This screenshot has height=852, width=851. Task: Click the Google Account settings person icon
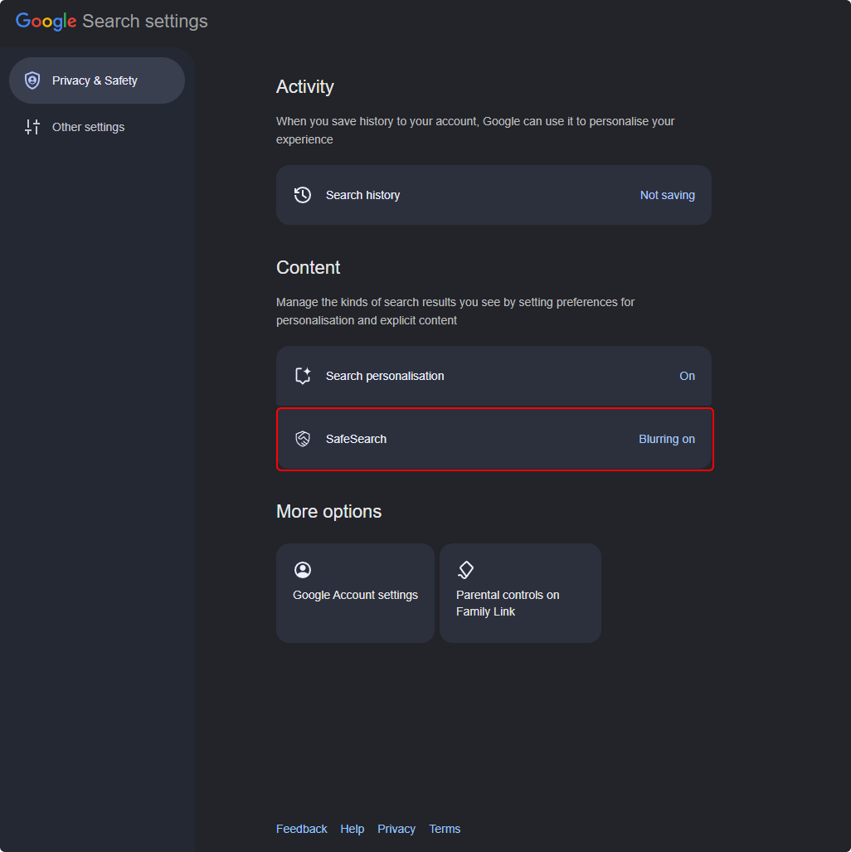(x=303, y=570)
